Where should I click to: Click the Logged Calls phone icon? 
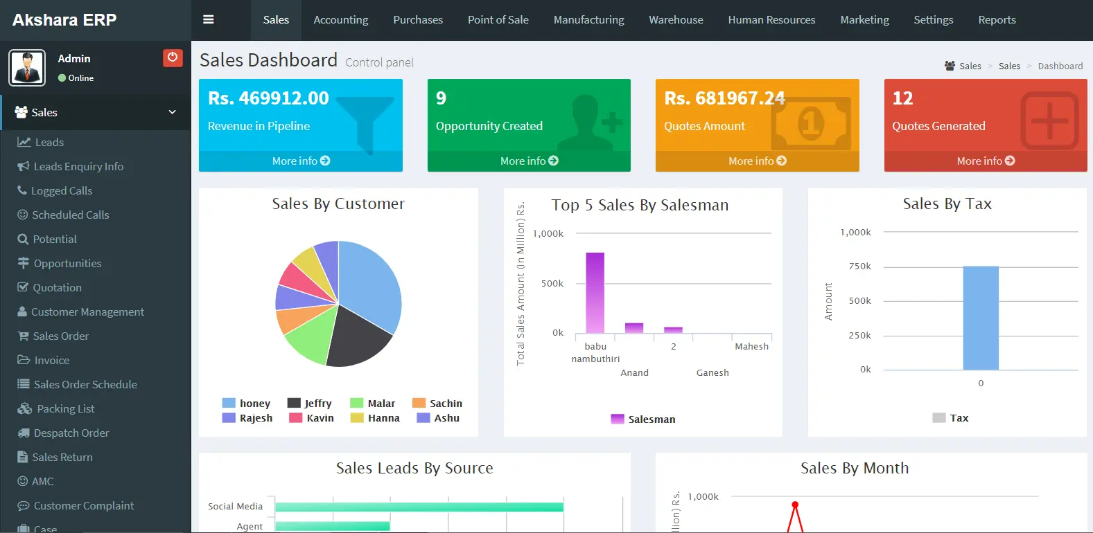(x=22, y=190)
